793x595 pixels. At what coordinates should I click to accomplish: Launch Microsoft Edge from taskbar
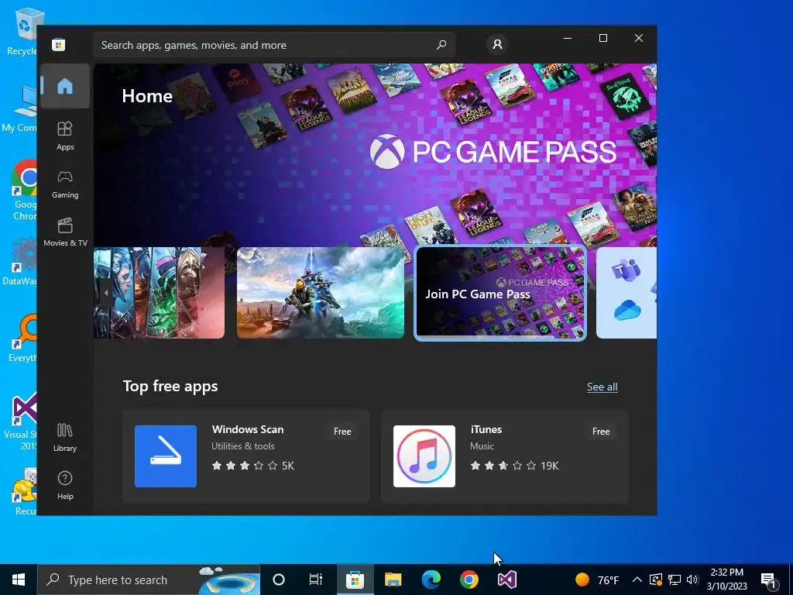point(431,580)
